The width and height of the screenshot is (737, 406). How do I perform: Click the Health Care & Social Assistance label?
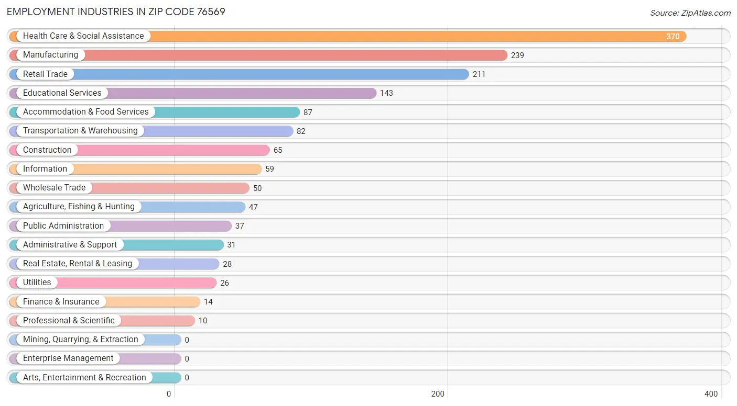click(83, 36)
